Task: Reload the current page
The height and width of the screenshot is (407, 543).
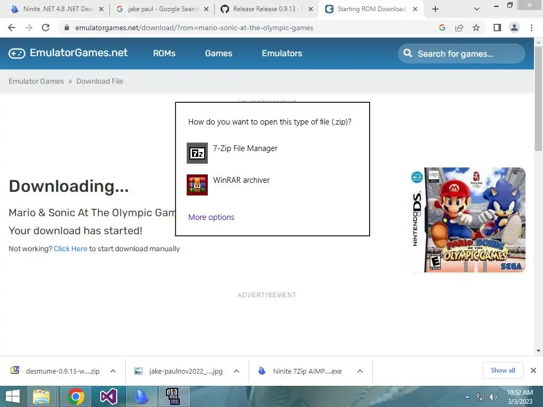Action: point(46,28)
